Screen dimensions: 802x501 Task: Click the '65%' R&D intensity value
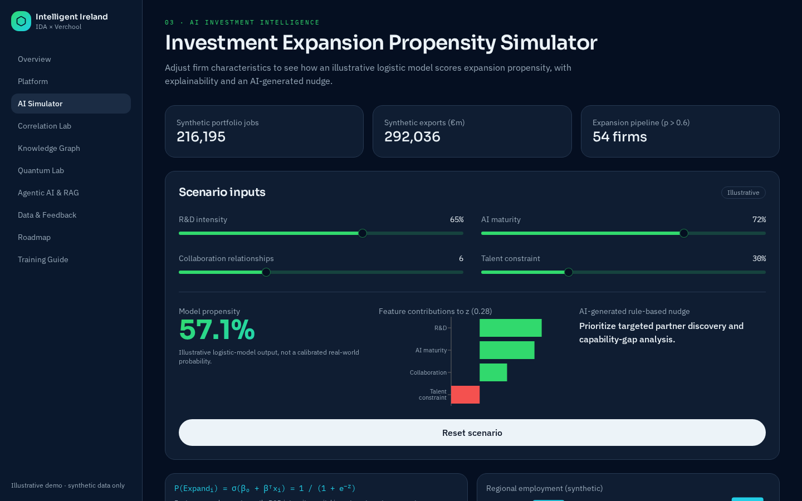457,219
